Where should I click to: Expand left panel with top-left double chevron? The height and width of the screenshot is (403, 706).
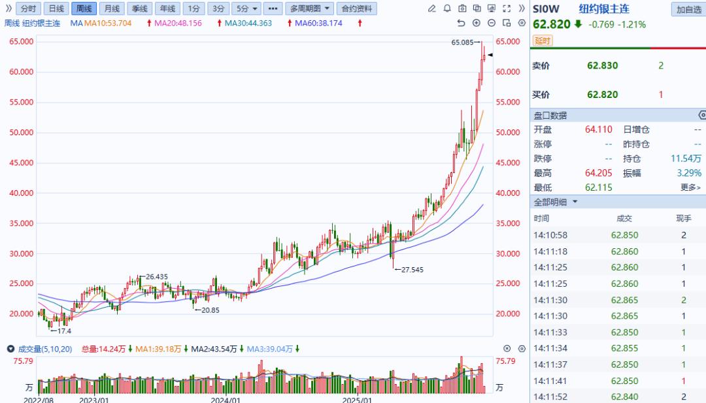pos(8,8)
